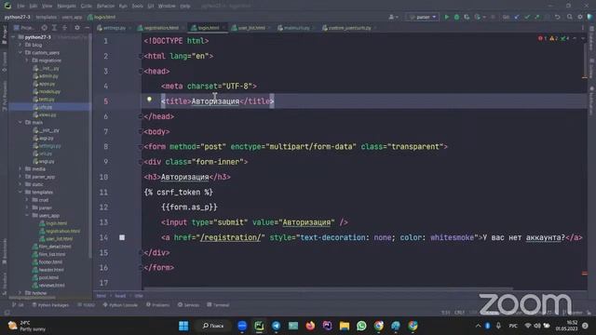Collapse the users_app folder under templates

pyautogui.click(x=27, y=215)
